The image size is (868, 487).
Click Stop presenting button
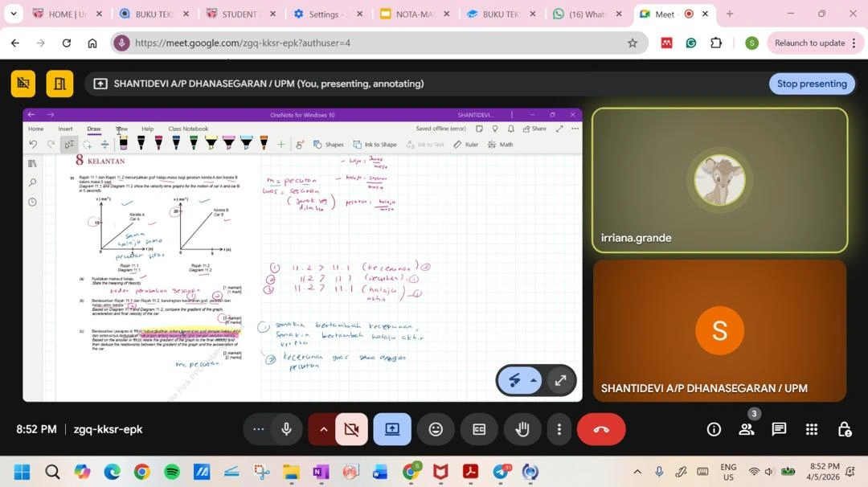(812, 84)
